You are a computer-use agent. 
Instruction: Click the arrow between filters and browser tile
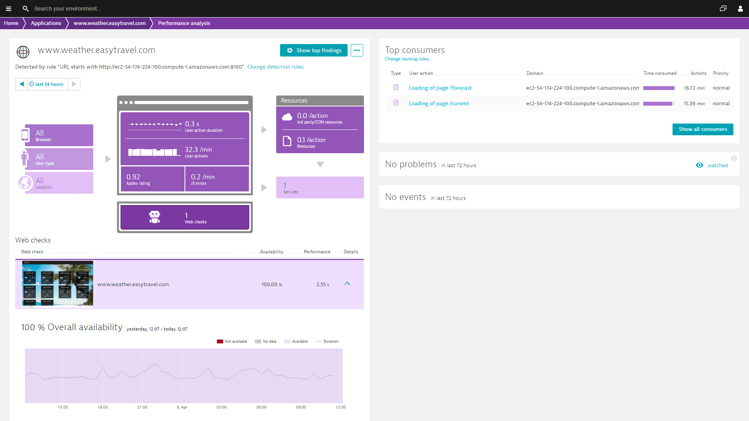click(x=108, y=159)
